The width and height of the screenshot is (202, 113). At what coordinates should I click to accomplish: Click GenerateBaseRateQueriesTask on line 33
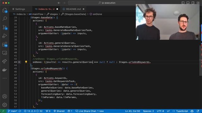point(72,30)
